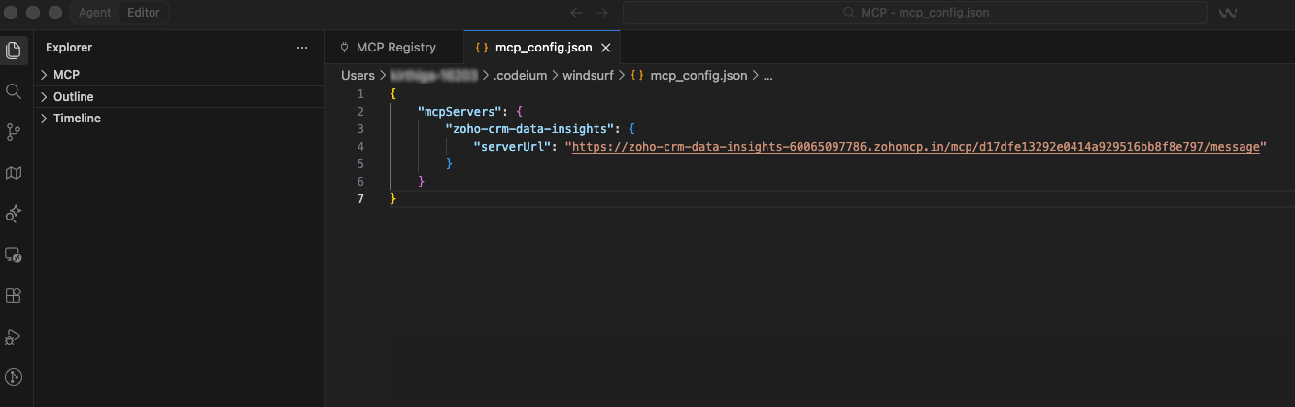1295x407 pixels.
Task: Click the Windsurf logo icon in title bar
Action: 1228,13
